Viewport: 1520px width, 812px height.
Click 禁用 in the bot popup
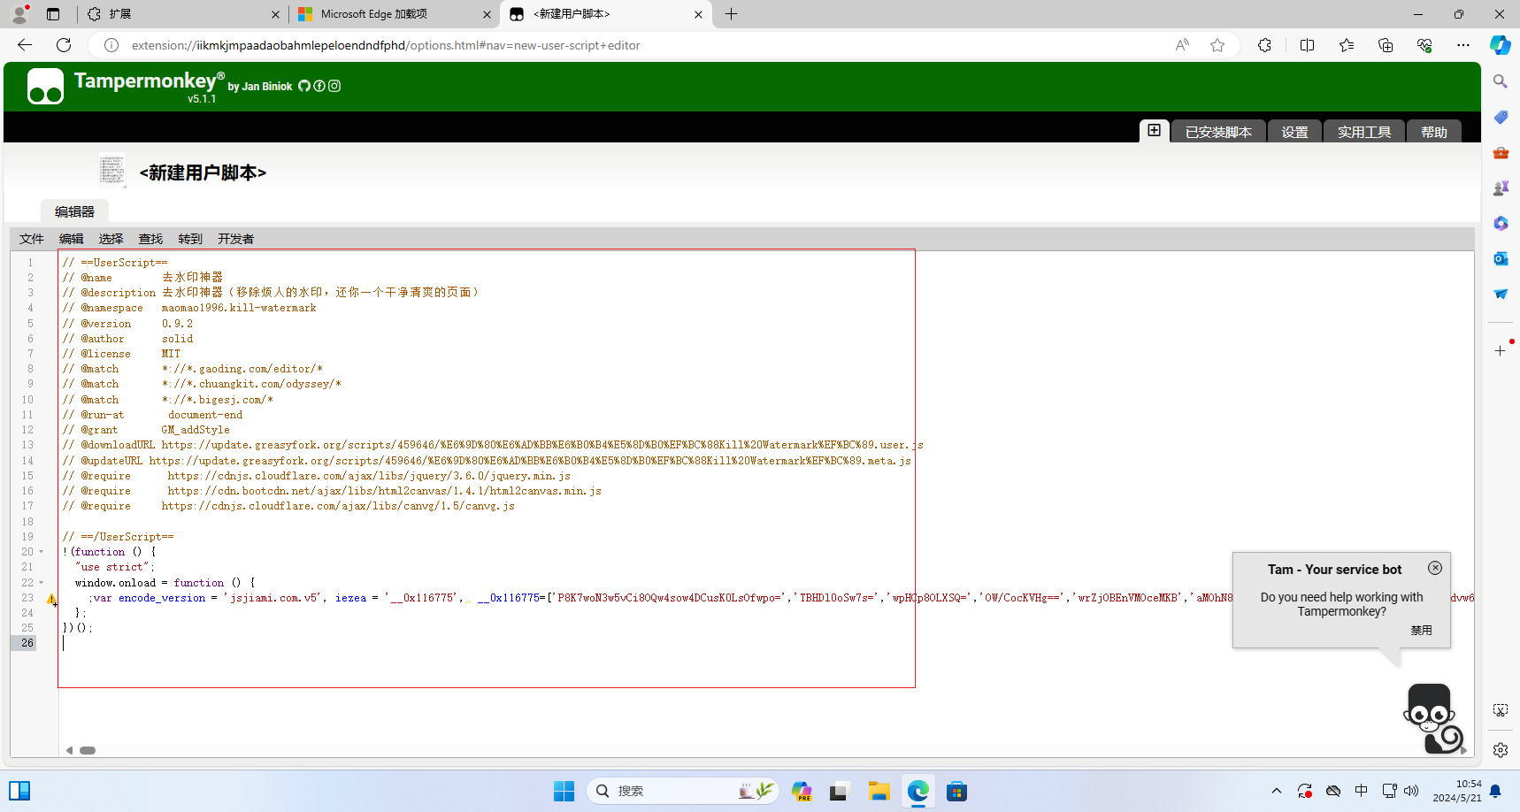pos(1421,631)
